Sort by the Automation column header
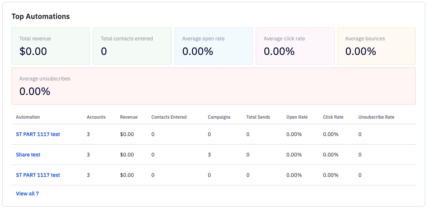Image resolution: width=427 pixels, height=208 pixels. (x=28, y=117)
